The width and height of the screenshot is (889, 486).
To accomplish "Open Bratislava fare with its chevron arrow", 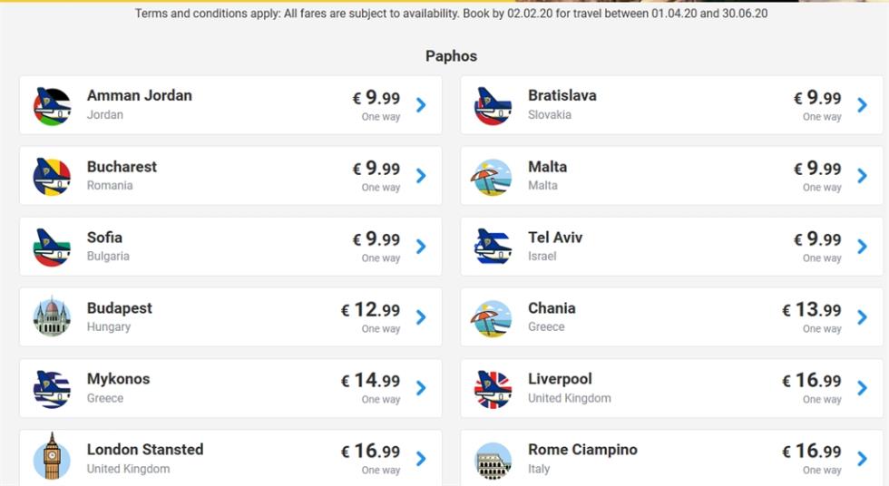I will (863, 105).
